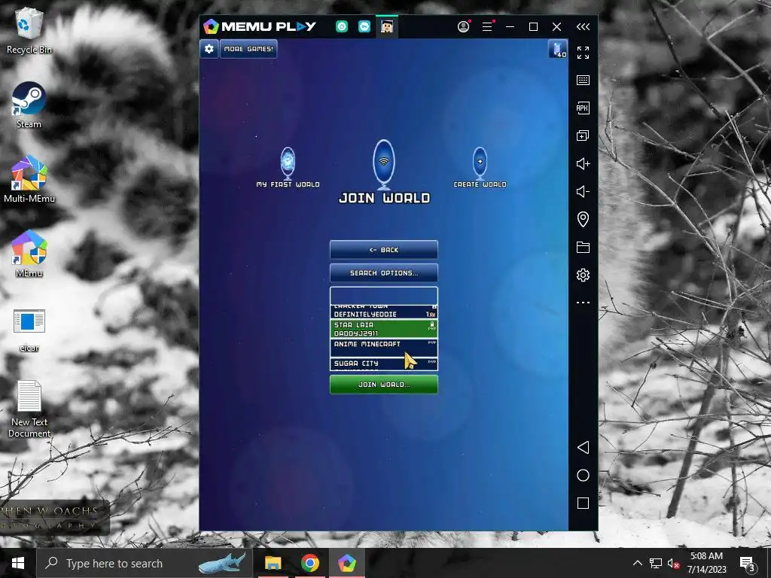Select the Create World plus portal
Image resolution: width=771 pixels, height=578 pixels.
[x=480, y=168]
